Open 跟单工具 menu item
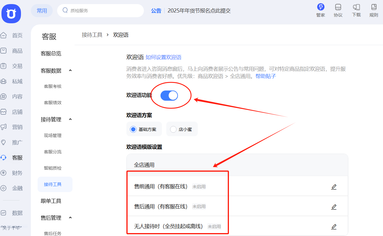The image size is (383, 236). (51, 201)
